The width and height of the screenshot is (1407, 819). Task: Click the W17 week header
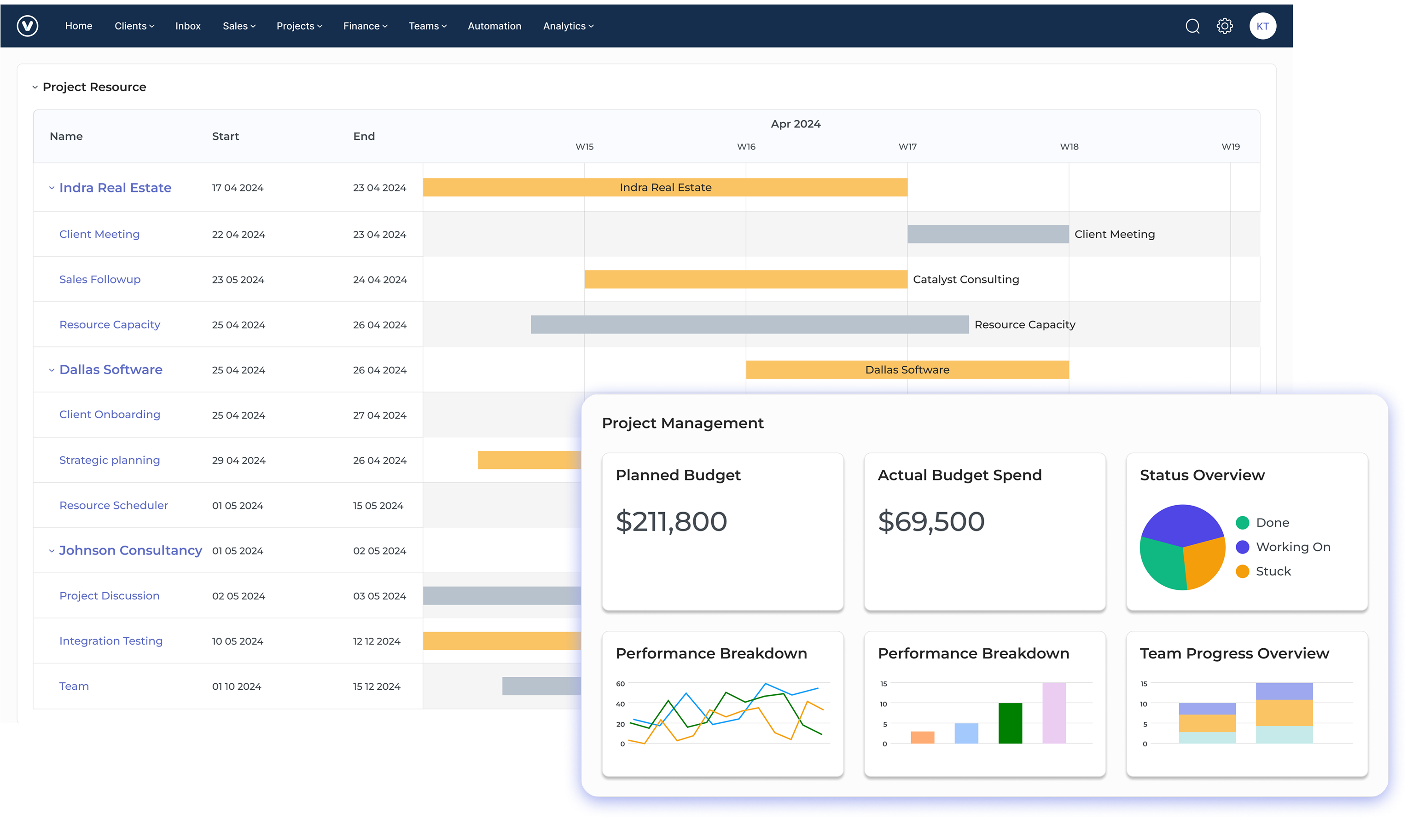click(907, 147)
